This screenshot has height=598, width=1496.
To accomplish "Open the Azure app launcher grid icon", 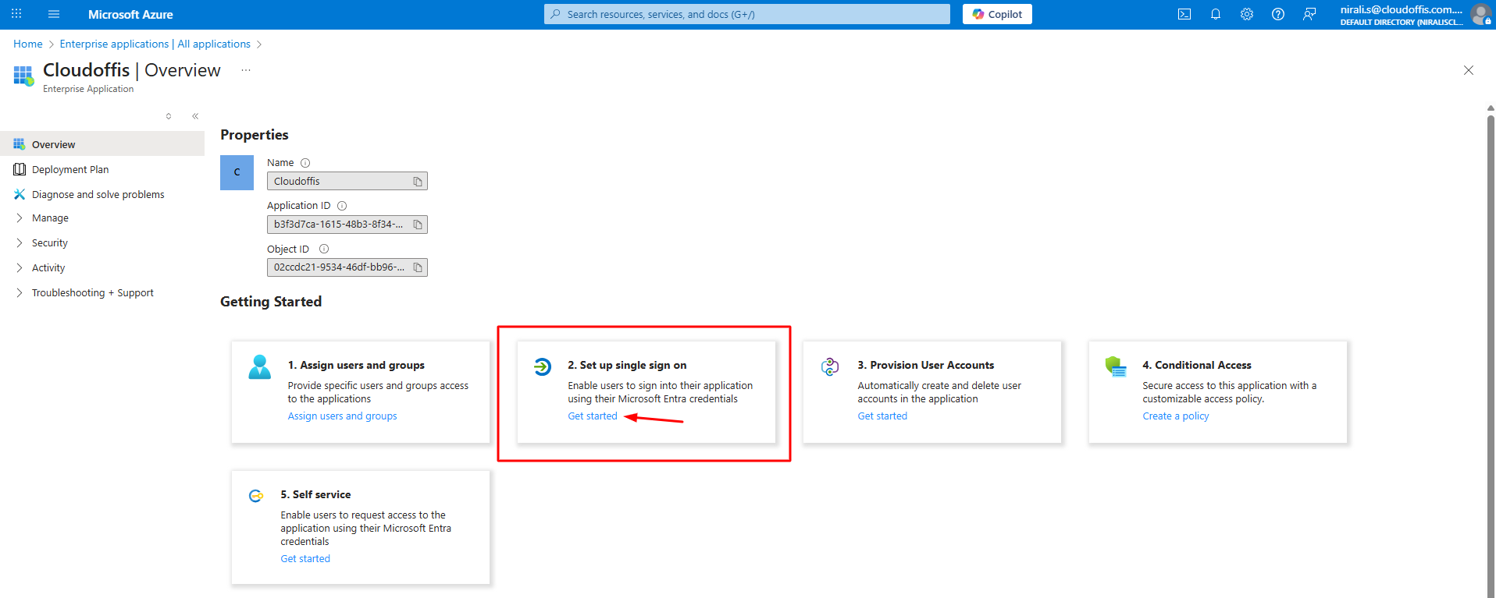I will [16, 14].
